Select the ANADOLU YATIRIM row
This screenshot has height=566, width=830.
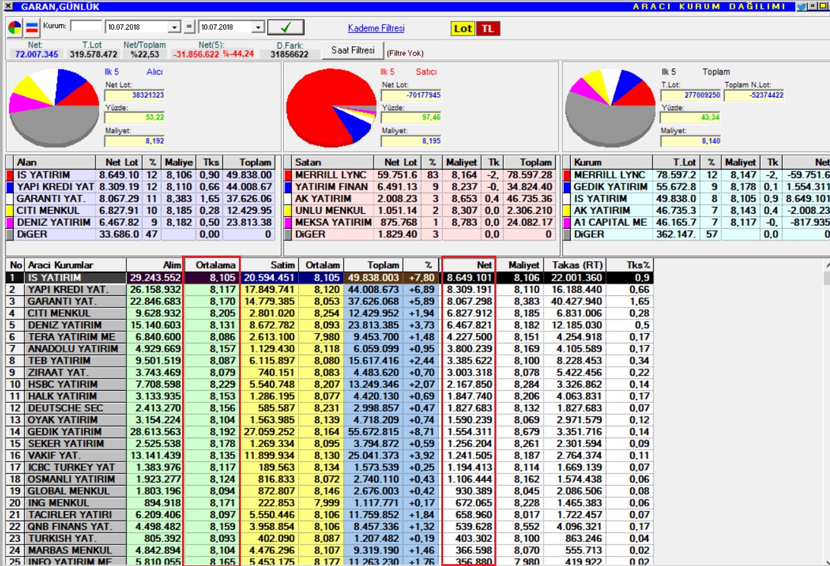329,349
